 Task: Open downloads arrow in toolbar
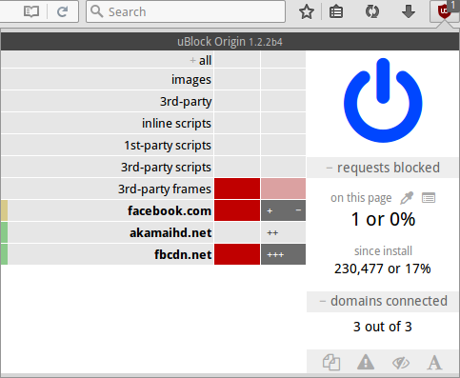pos(409,11)
